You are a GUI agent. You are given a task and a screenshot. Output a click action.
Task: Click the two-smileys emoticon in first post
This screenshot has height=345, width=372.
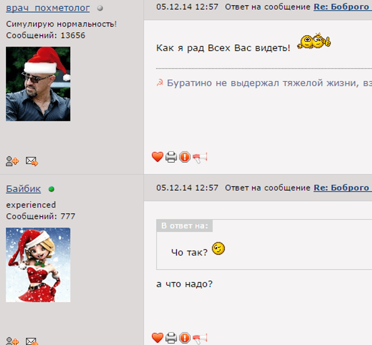click(314, 41)
